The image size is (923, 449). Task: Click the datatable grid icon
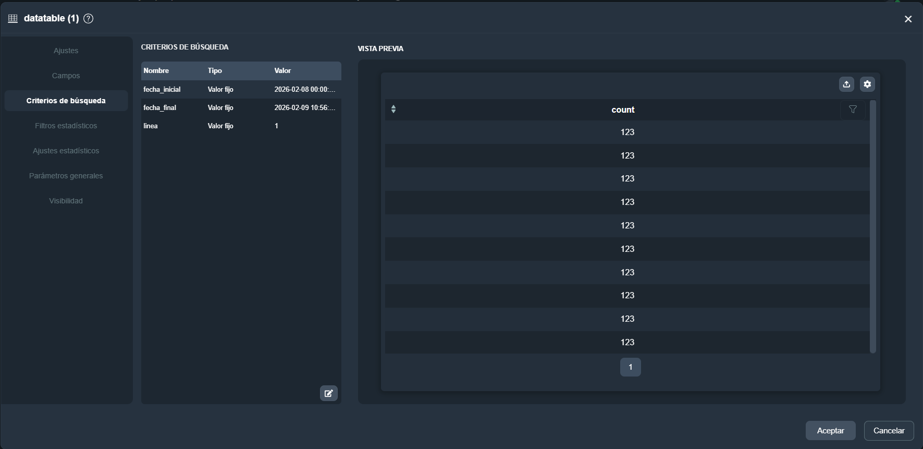tap(13, 19)
